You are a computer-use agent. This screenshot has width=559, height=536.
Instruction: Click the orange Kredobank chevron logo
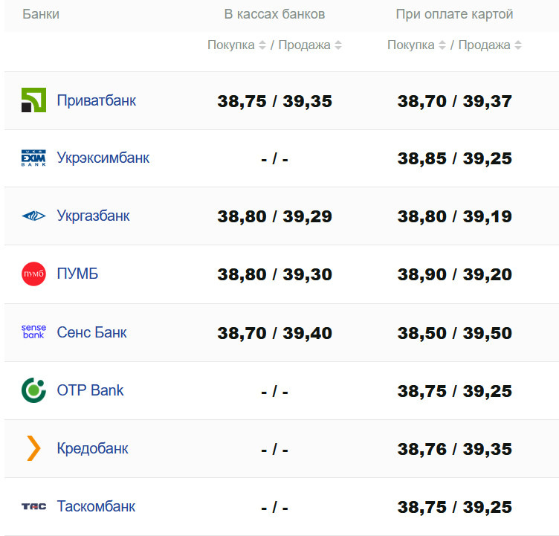[33, 448]
